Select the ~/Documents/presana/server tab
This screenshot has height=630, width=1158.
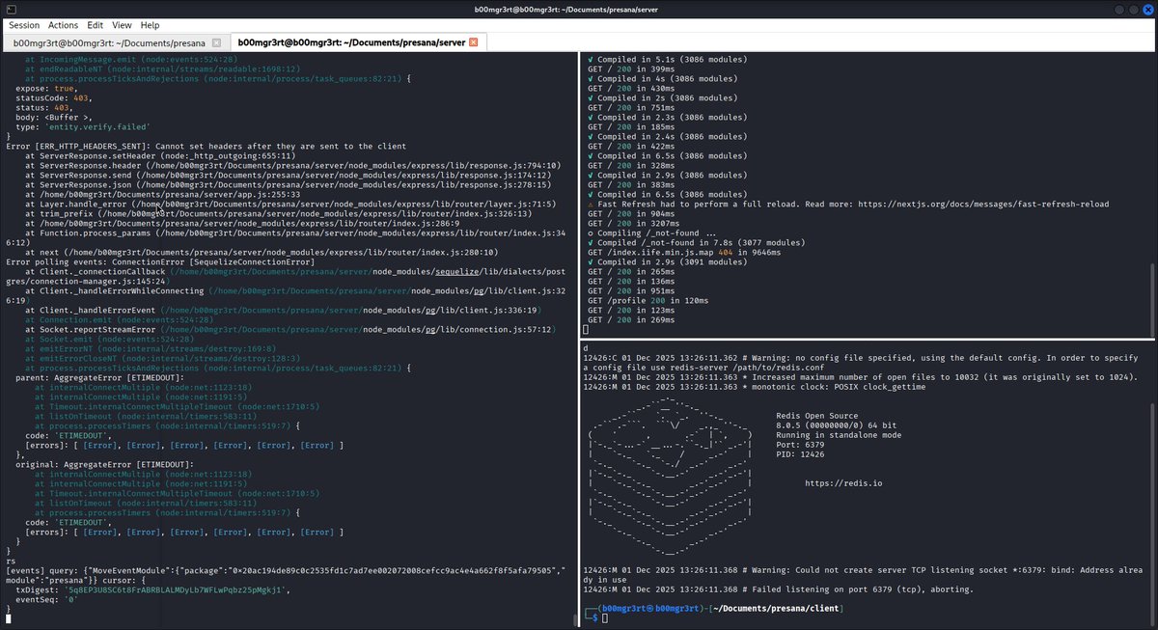349,43
